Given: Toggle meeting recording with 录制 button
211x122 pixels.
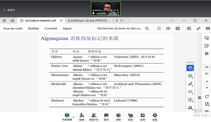Looking at the screenshot, I should click(118, 117).
